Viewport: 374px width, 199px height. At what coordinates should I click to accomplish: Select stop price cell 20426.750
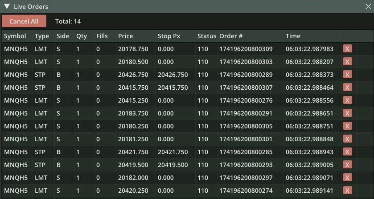(173, 75)
